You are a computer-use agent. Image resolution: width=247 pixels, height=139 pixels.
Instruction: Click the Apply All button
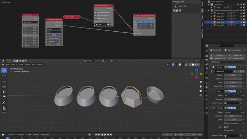click(218, 56)
